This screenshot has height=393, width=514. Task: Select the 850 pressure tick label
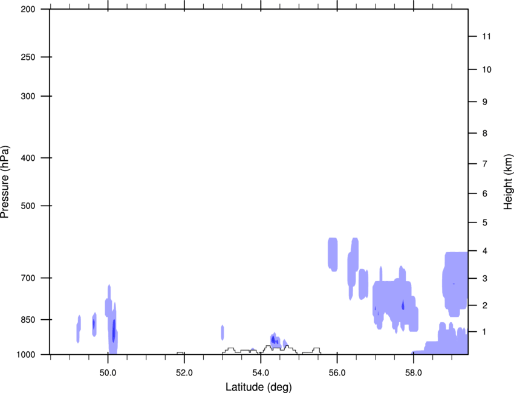28,320
